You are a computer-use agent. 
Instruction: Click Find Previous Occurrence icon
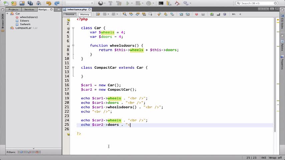coord(131,14)
